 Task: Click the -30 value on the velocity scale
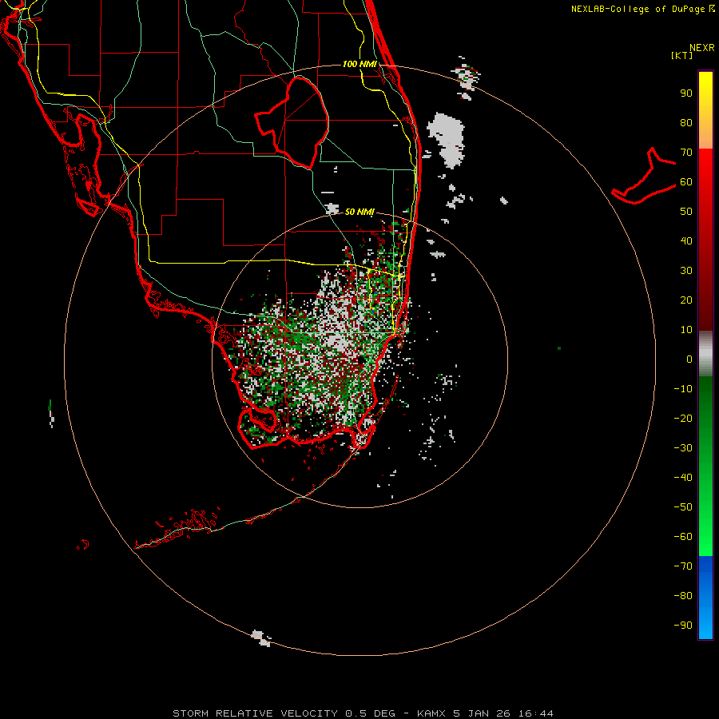(683, 448)
